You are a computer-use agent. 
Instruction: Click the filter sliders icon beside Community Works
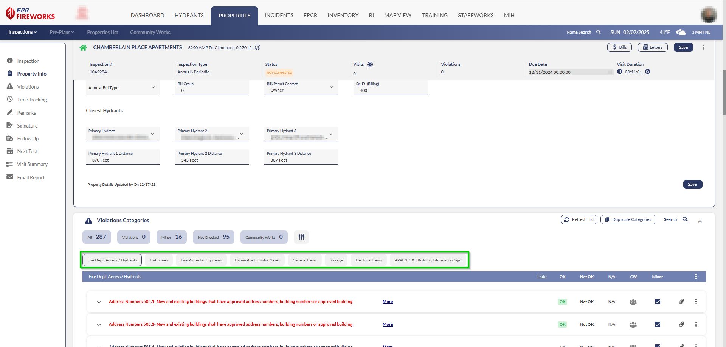coord(301,237)
